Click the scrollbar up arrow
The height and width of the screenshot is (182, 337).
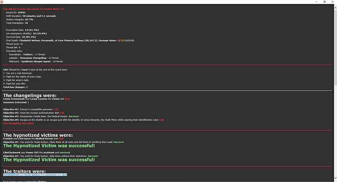pos(335,8)
